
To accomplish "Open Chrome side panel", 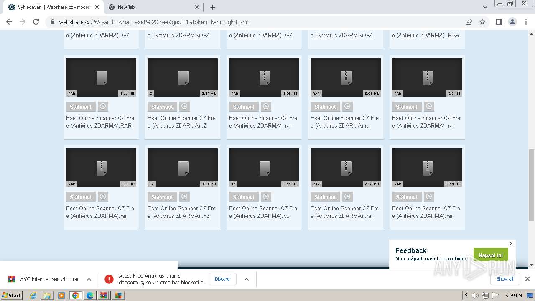I will point(499,22).
